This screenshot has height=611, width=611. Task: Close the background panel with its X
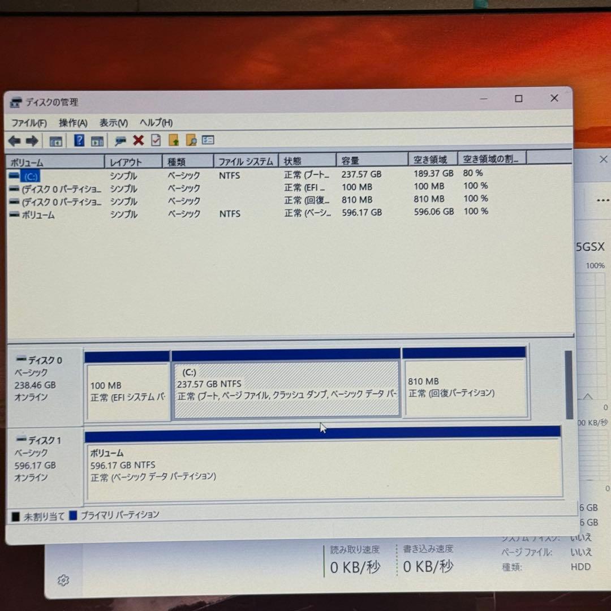(x=603, y=159)
